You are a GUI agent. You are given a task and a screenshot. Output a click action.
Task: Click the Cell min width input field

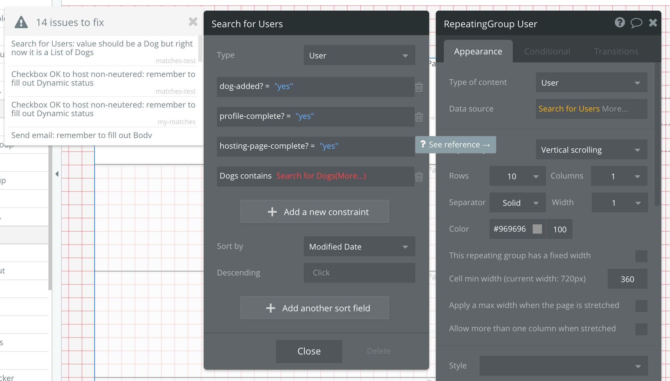pyautogui.click(x=627, y=279)
